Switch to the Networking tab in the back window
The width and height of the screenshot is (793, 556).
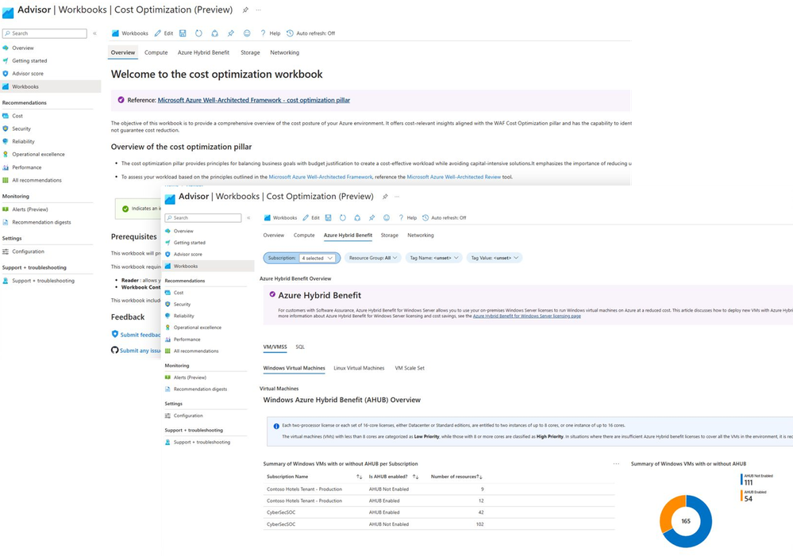tap(285, 52)
